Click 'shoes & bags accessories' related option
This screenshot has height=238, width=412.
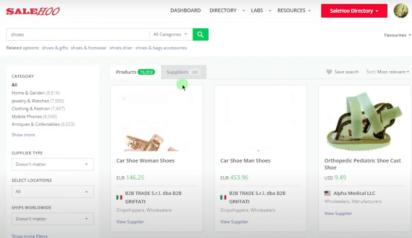click(161, 48)
